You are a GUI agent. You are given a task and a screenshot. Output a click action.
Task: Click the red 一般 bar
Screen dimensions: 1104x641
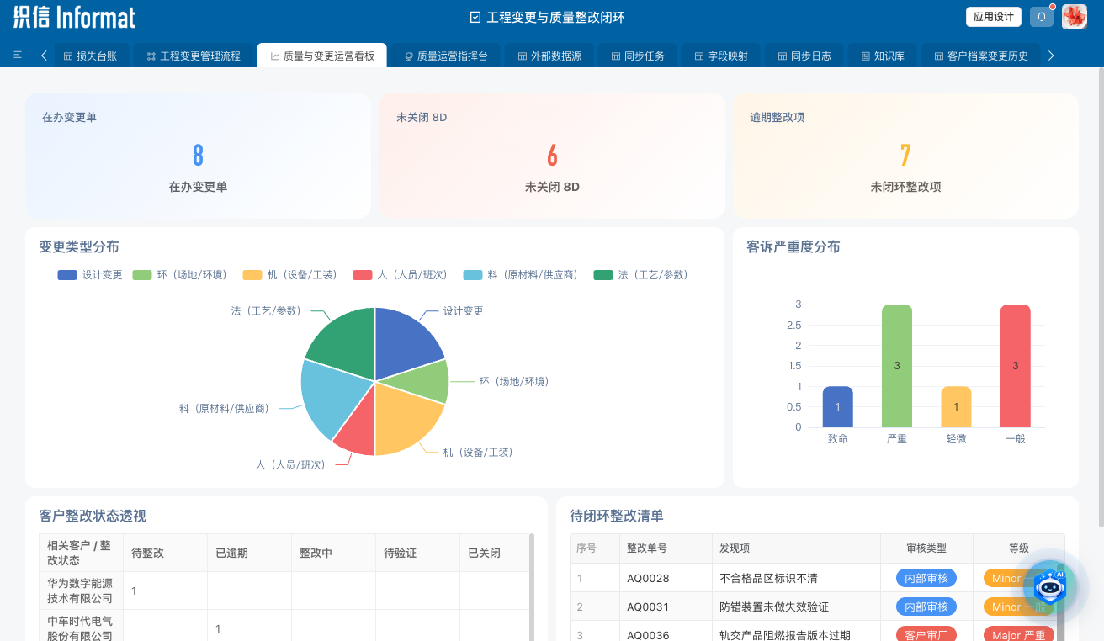[x=1015, y=366]
